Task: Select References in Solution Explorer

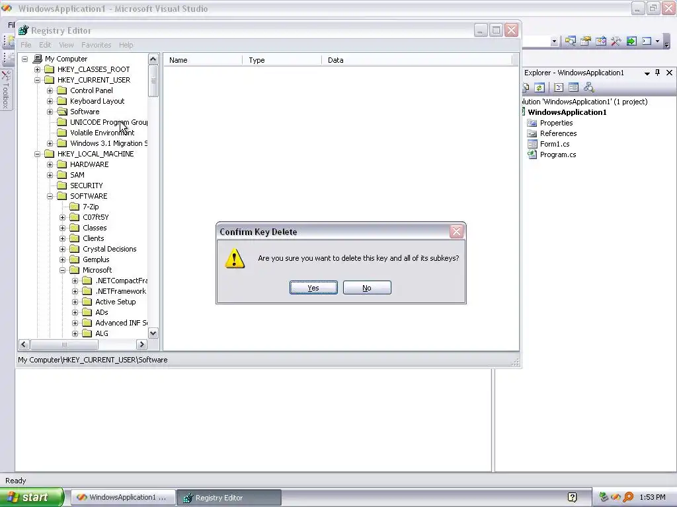Action: [x=558, y=133]
